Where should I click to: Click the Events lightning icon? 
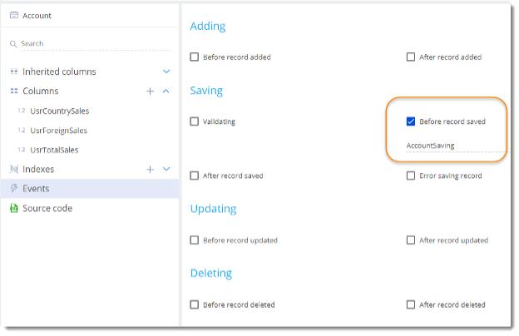[13, 189]
